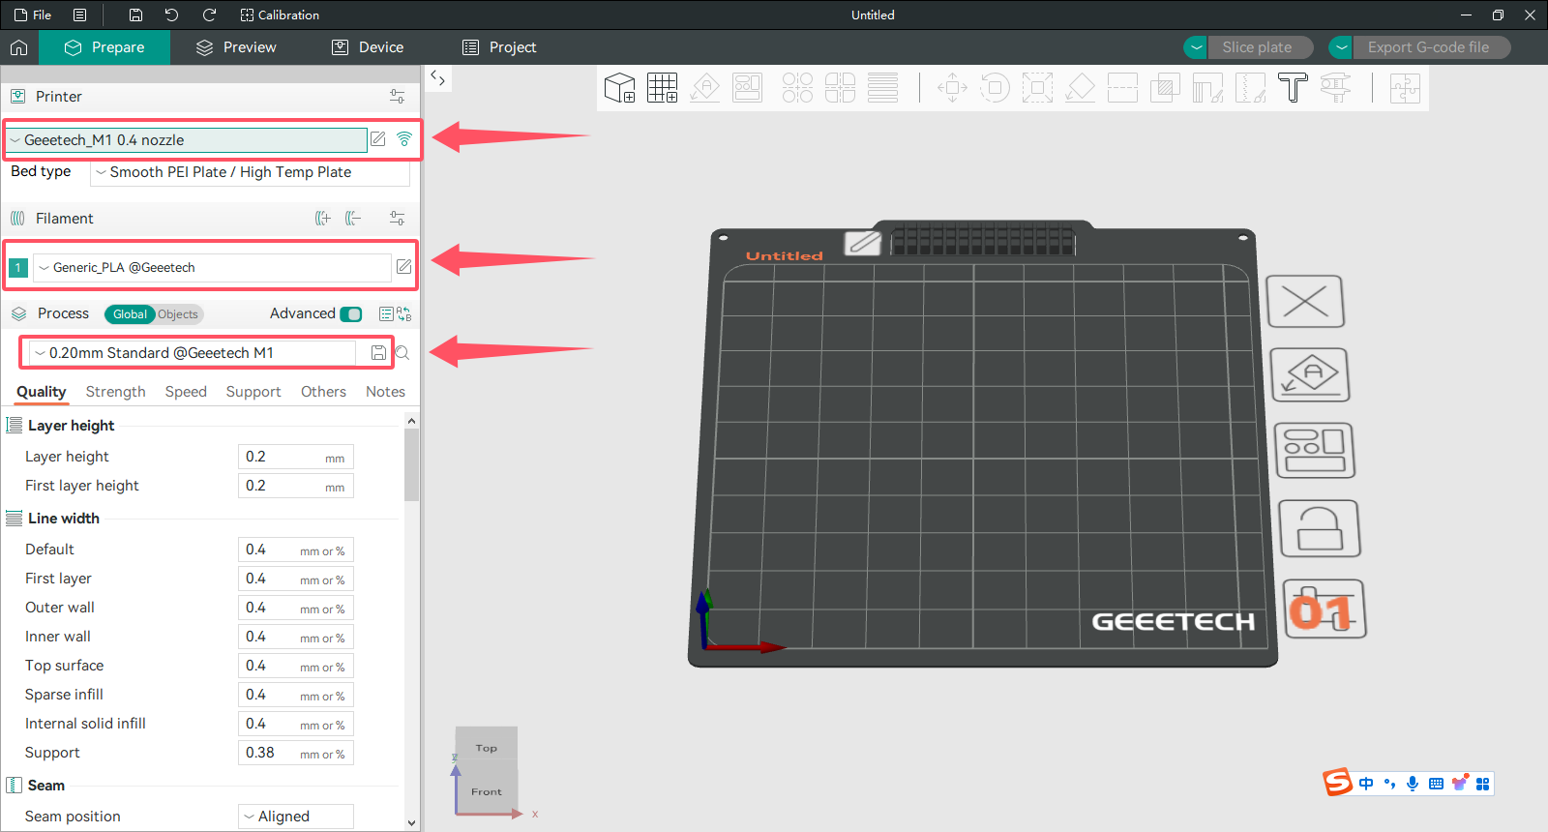The height and width of the screenshot is (832, 1548).
Task: Open the Strength settings tab
Action: tap(115, 392)
